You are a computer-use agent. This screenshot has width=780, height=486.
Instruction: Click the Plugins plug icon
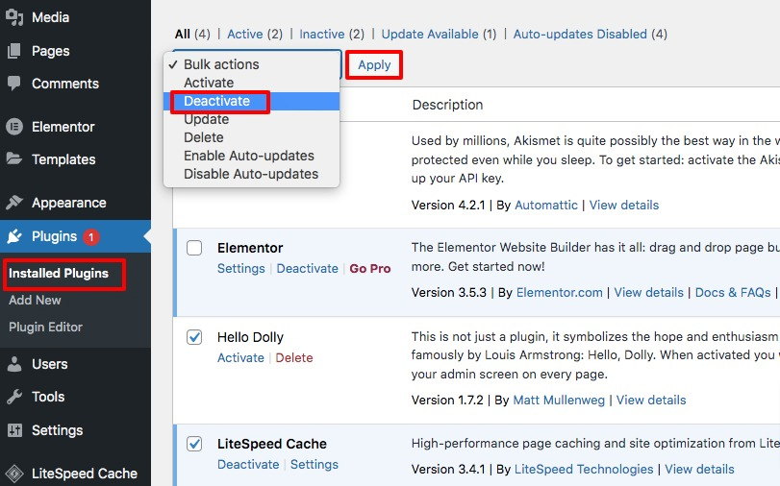(14, 236)
